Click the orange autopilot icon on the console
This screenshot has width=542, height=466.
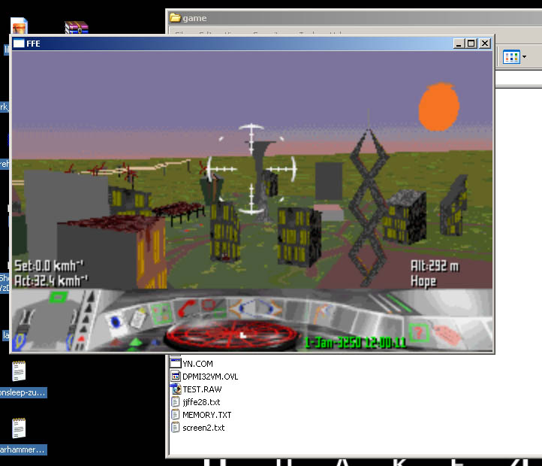pos(322,311)
